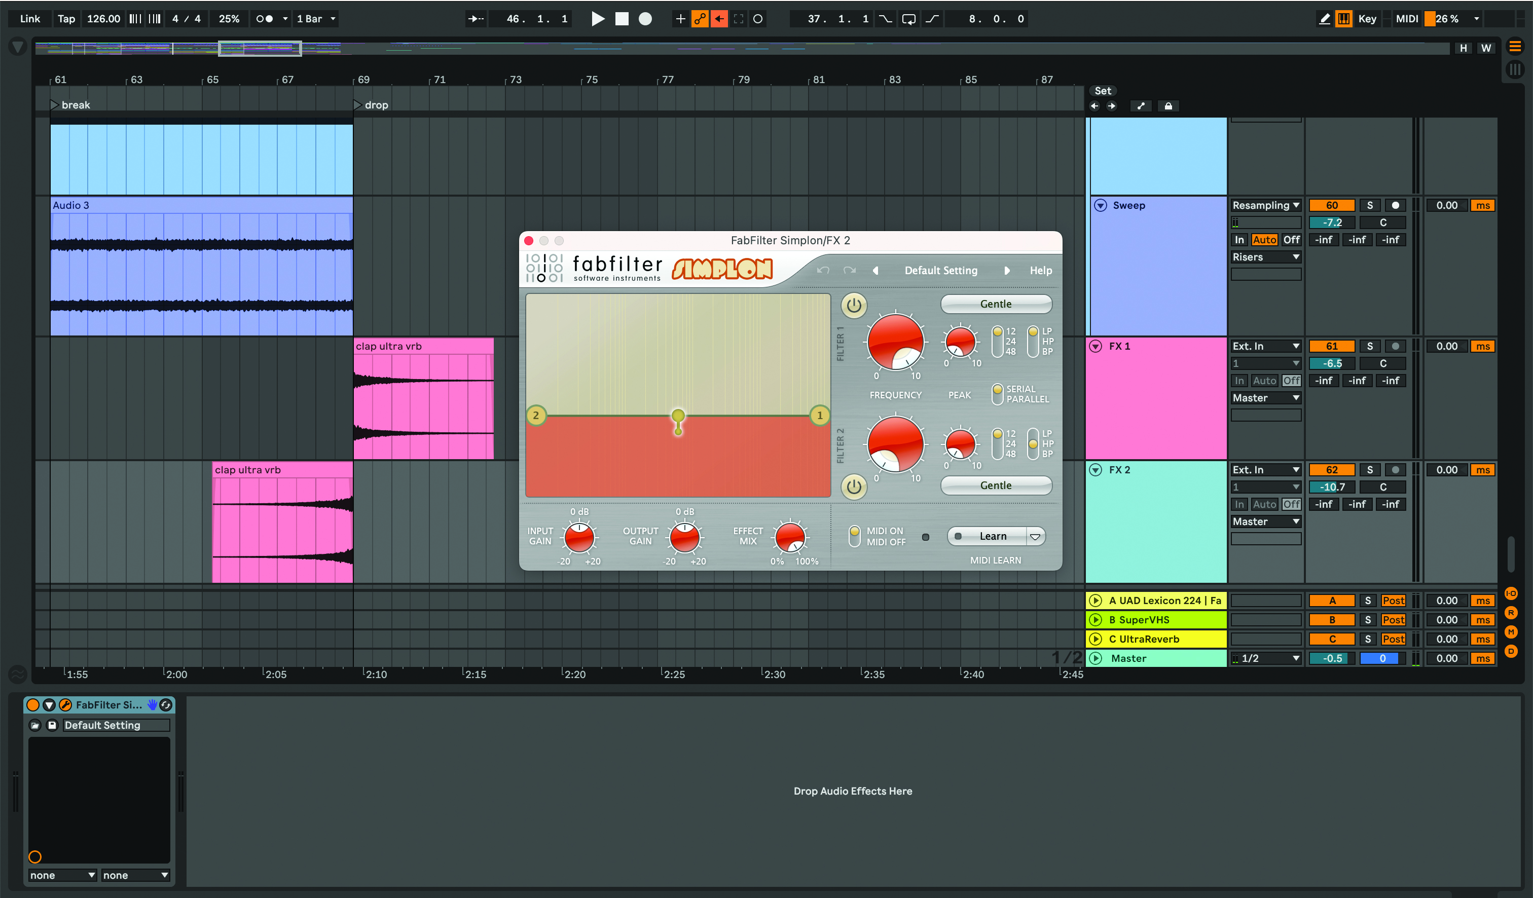Click the Arrangement Record button
1533x898 pixels.
[x=645, y=19]
